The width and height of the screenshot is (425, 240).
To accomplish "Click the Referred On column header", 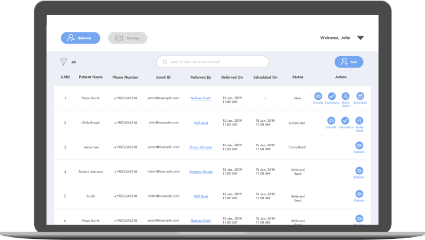I will click(232, 77).
